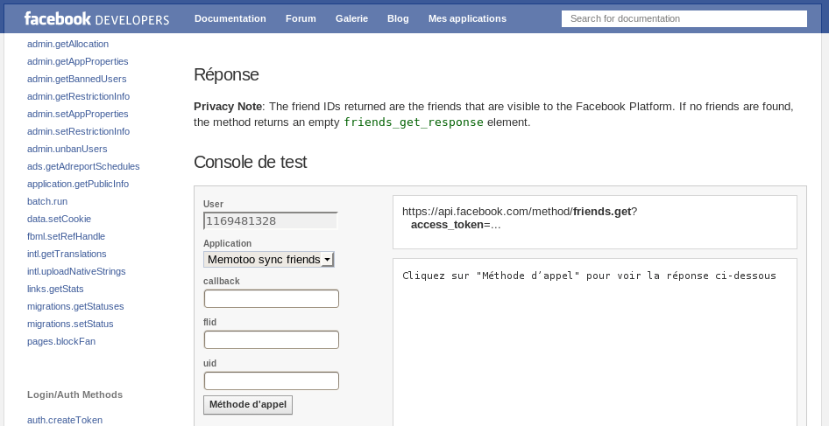Open the Documentation menu item
The image size is (829, 426).
coord(230,18)
